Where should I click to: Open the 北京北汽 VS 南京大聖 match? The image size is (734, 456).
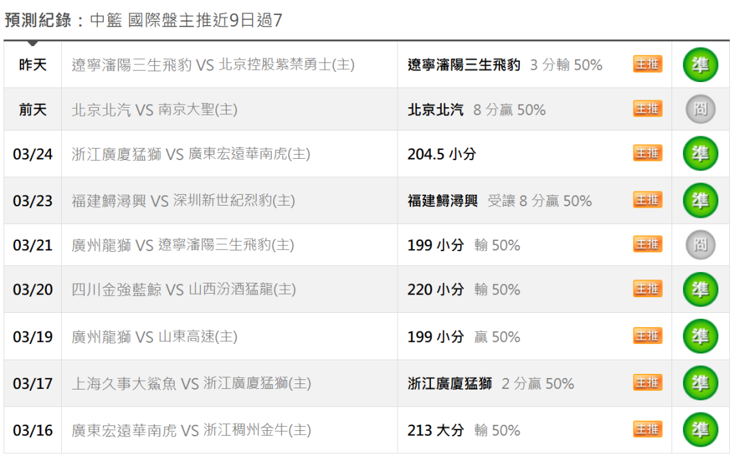click(x=154, y=110)
